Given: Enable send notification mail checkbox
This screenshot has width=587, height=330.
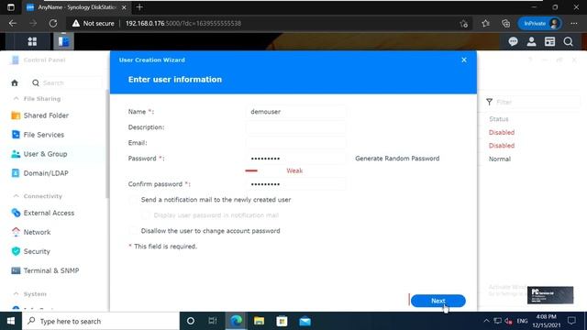Looking at the screenshot, I should point(133,200).
